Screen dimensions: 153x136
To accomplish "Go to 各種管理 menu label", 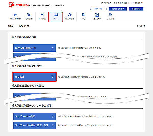I will point(111,19).
